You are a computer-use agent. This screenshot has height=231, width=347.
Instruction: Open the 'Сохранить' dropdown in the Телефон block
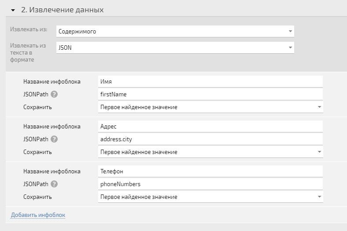click(x=210, y=197)
